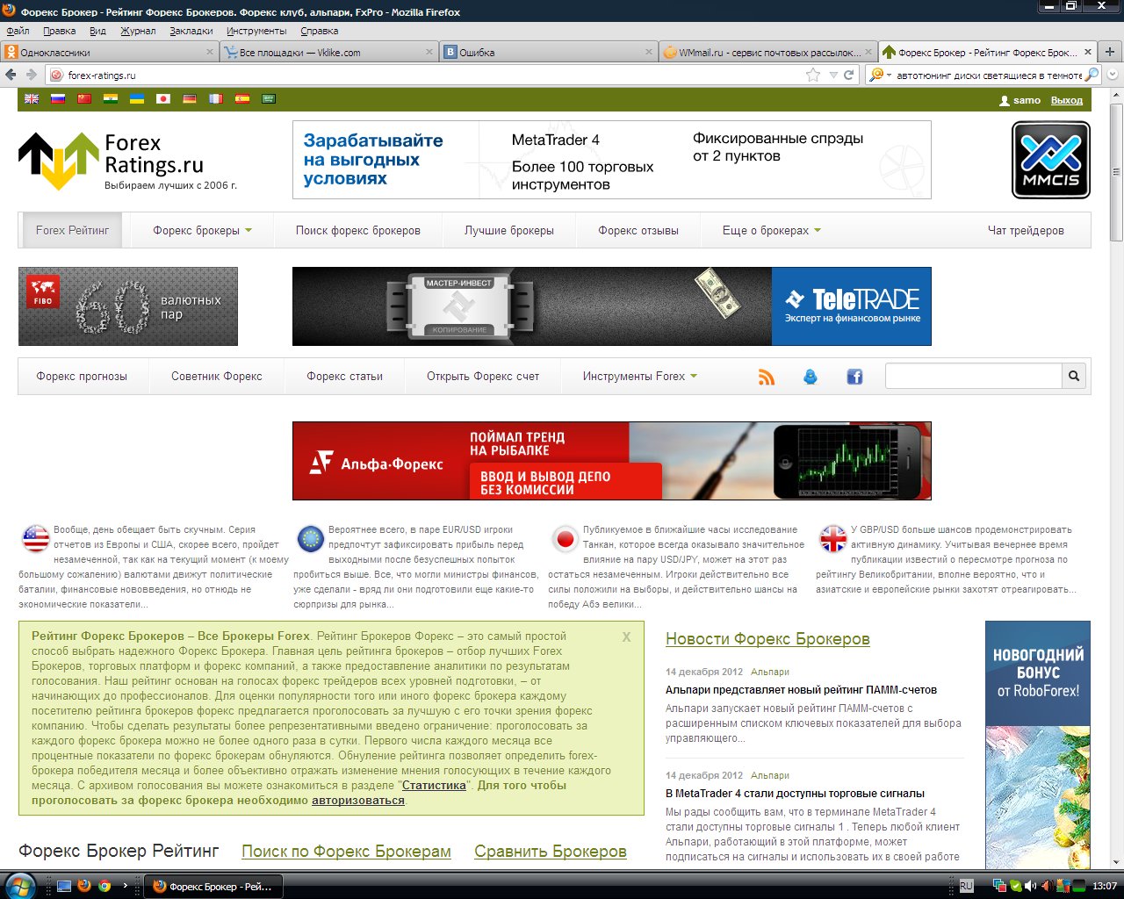
Task: Click Выход logout link
Action: pyautogui.click(x=1067, y=100)
